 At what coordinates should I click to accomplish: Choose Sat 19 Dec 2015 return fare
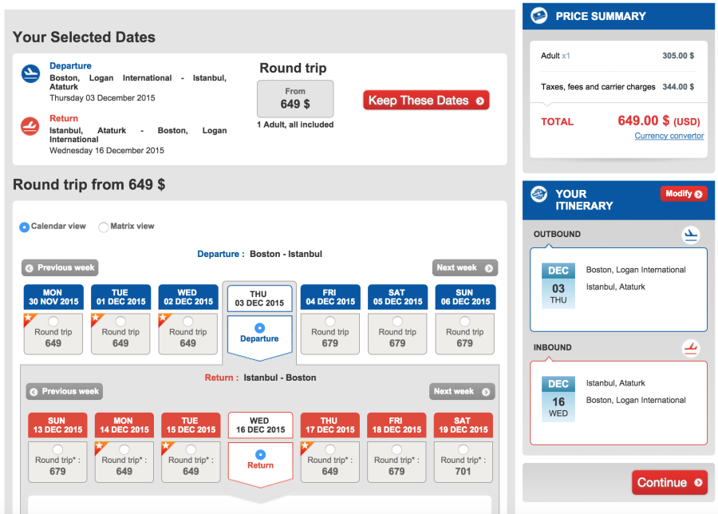click(x=463, y=449)
